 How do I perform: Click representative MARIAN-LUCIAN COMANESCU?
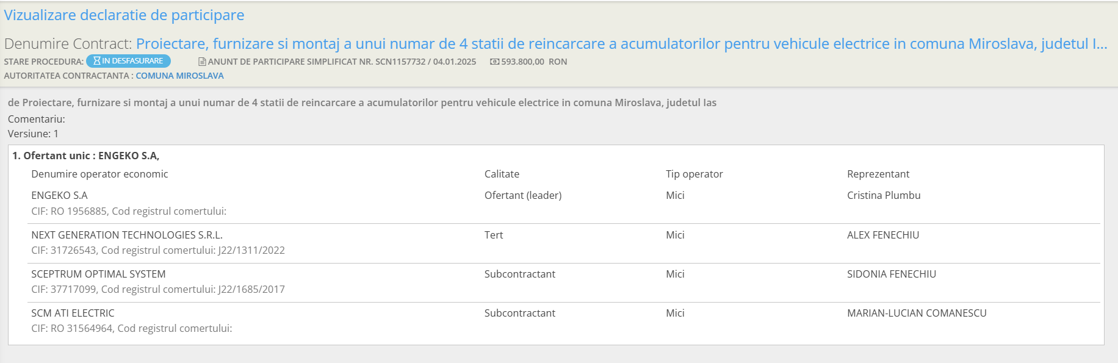click(917, 313)
